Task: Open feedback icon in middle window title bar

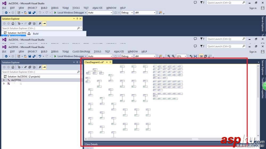Action: (195, 39)
